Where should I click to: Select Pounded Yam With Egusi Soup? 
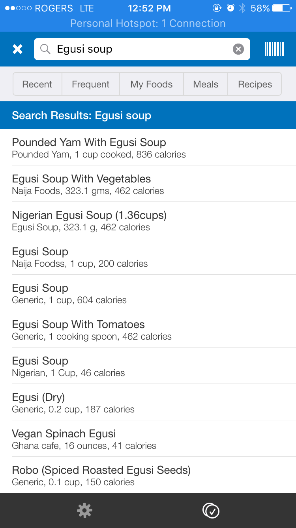click(x=148, y=148)
